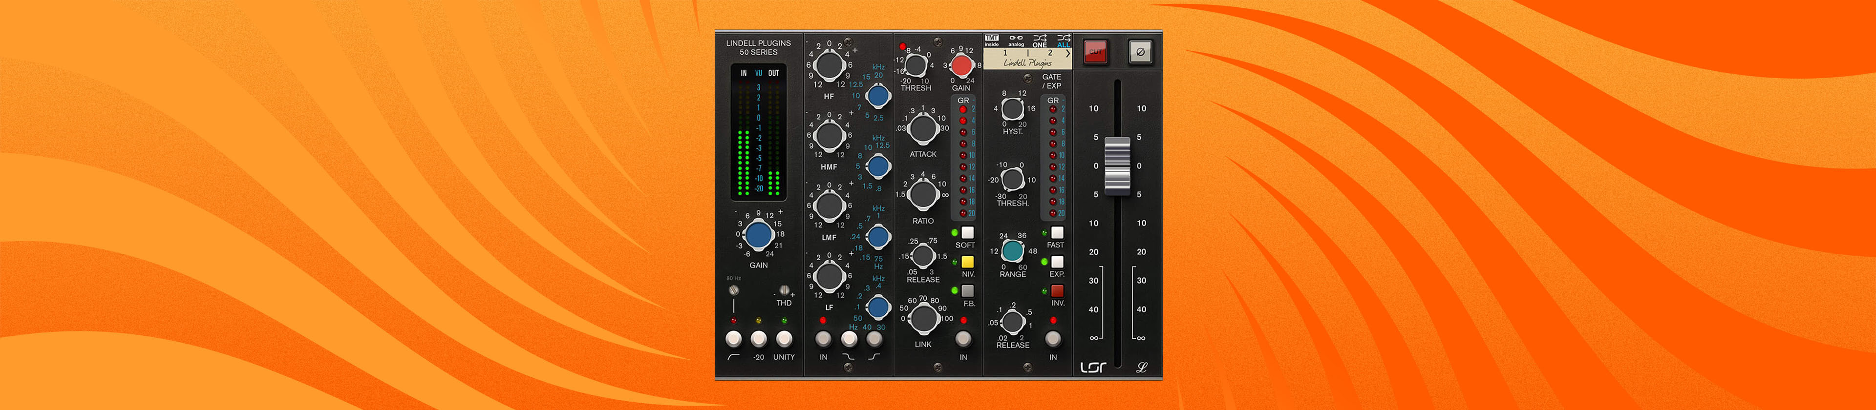Image resolution: width=1876 pixels, height=410 pixels.
Task: Click the output fader handle
Action: pyautogui.click(x=1117, y=166)
